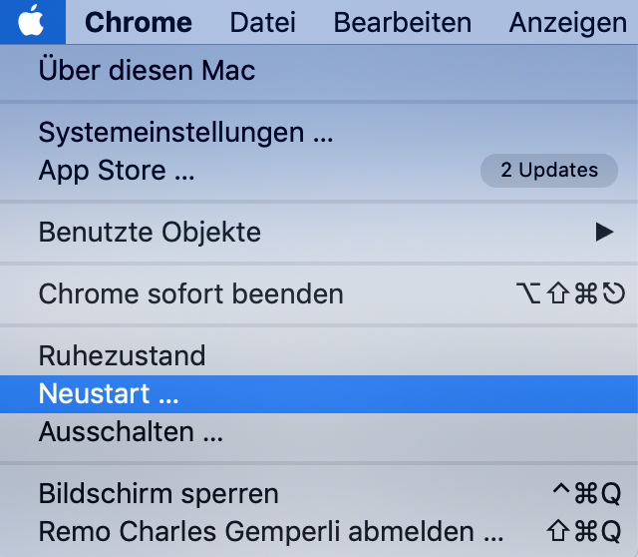Choose Chrome sofort beenden

[319, 294]
